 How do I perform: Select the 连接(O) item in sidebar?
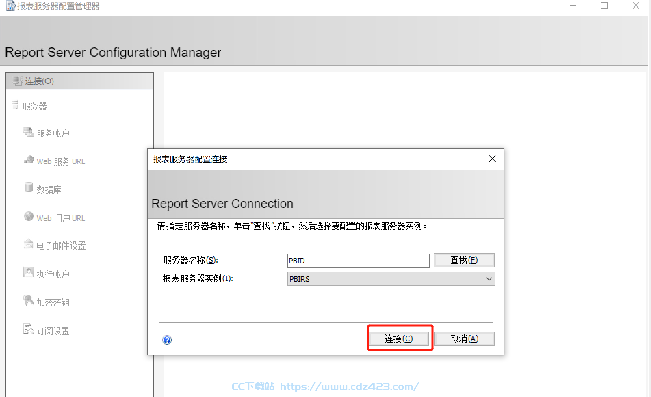80,81
